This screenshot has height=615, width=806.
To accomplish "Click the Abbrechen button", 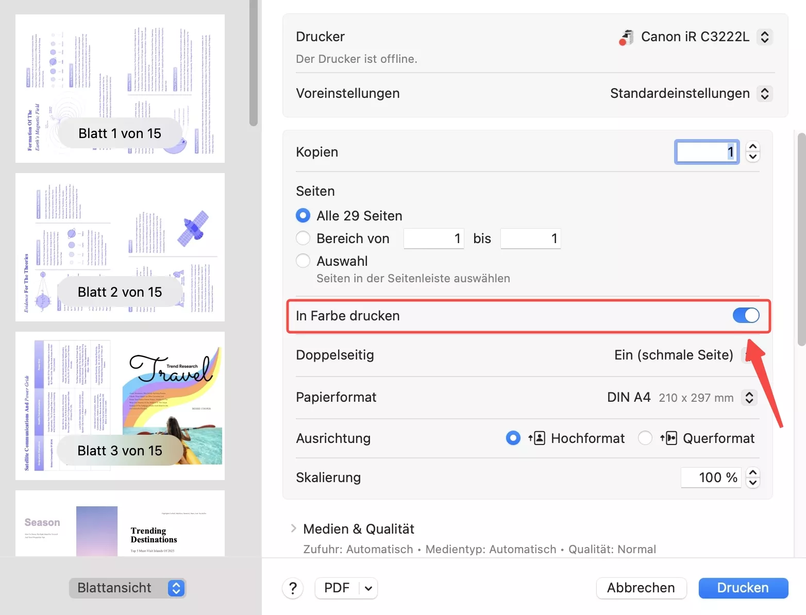I will pos(641,588).
